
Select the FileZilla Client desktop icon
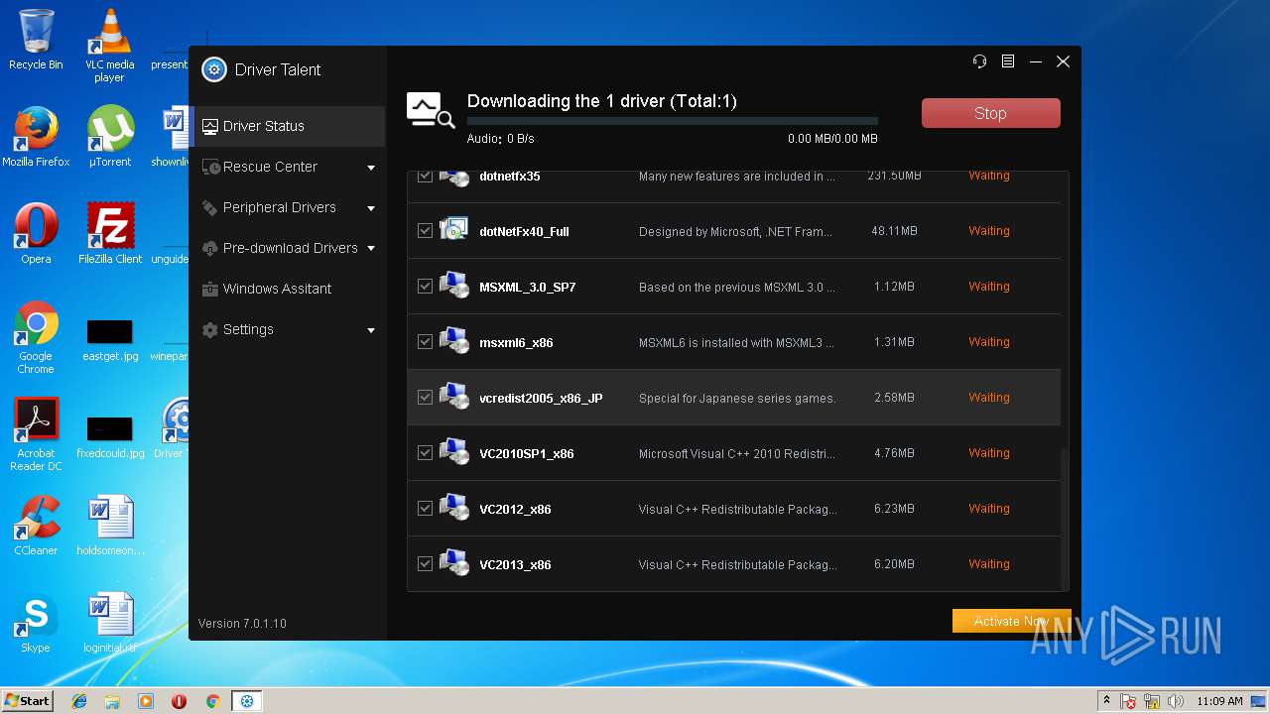pyautogui.click(x=109, y=234)
